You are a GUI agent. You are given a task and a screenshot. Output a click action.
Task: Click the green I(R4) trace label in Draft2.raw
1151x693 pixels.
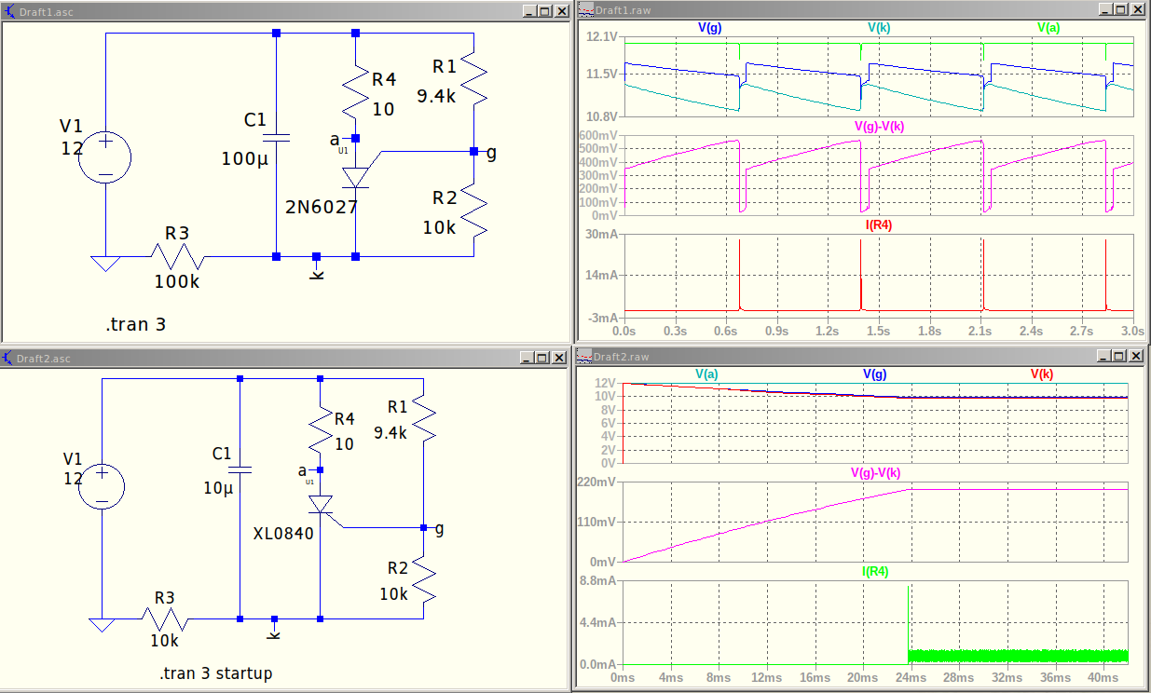874,571
